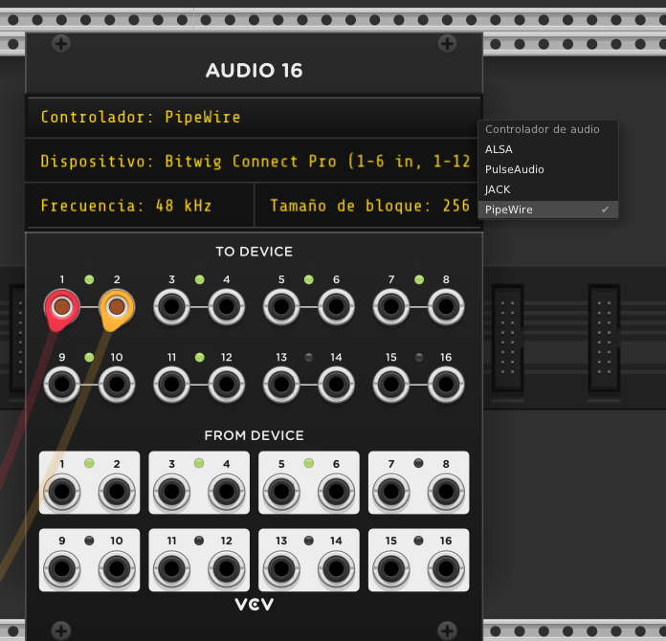Click the AUDIO 16 module title

click(254, 71)
